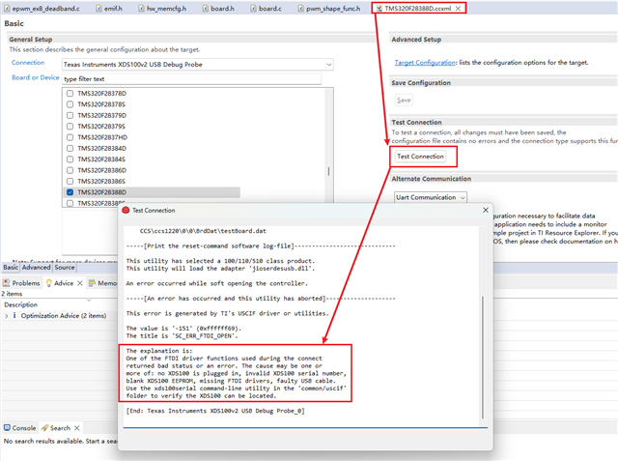This screenshot has width=618, height=461.
Task: Click the Save configuration button
Action: point(404,101)
